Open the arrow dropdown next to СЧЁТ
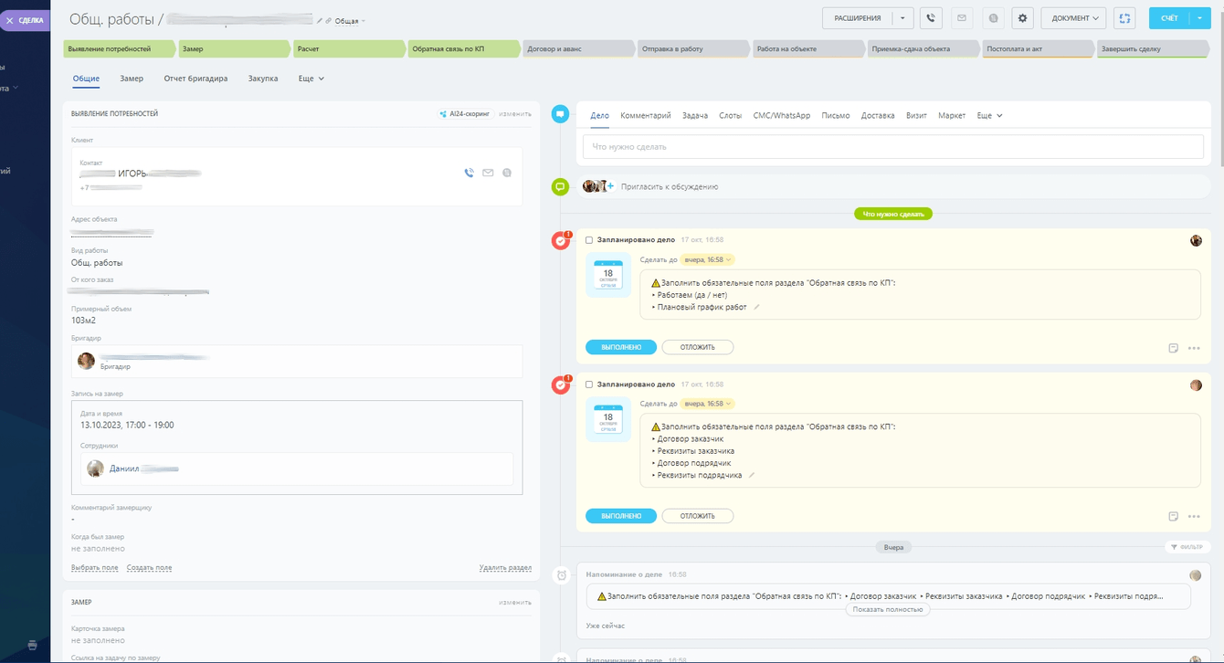 (1200, 18)
